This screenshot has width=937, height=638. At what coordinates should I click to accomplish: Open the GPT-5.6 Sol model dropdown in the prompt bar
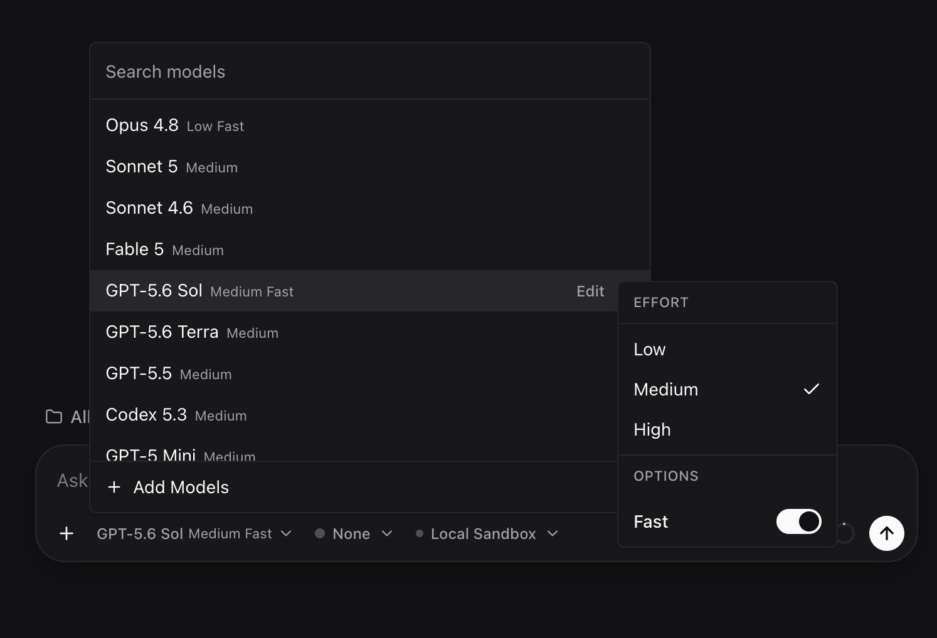194,533
